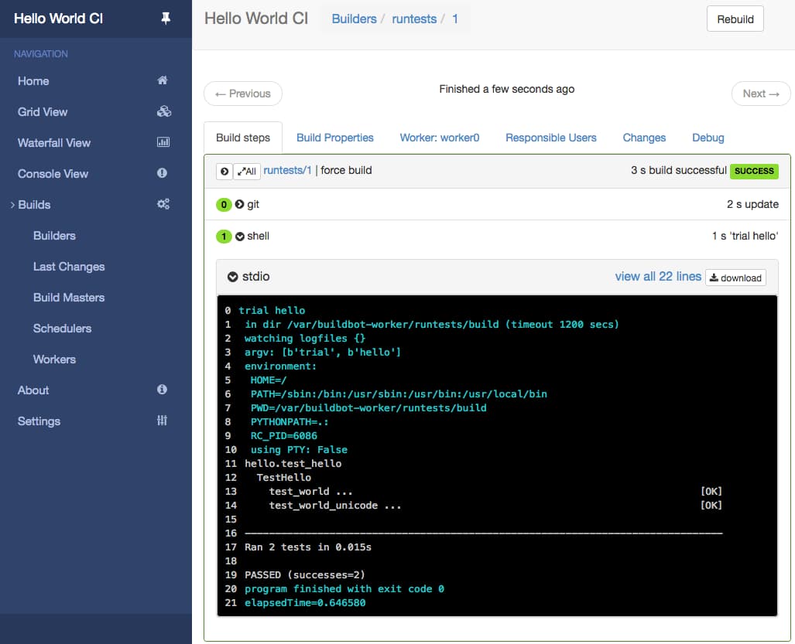The width and height of the screenshot is (795, 644).
Task: Click the Rebuild button
Action: (x=735, y=19)
